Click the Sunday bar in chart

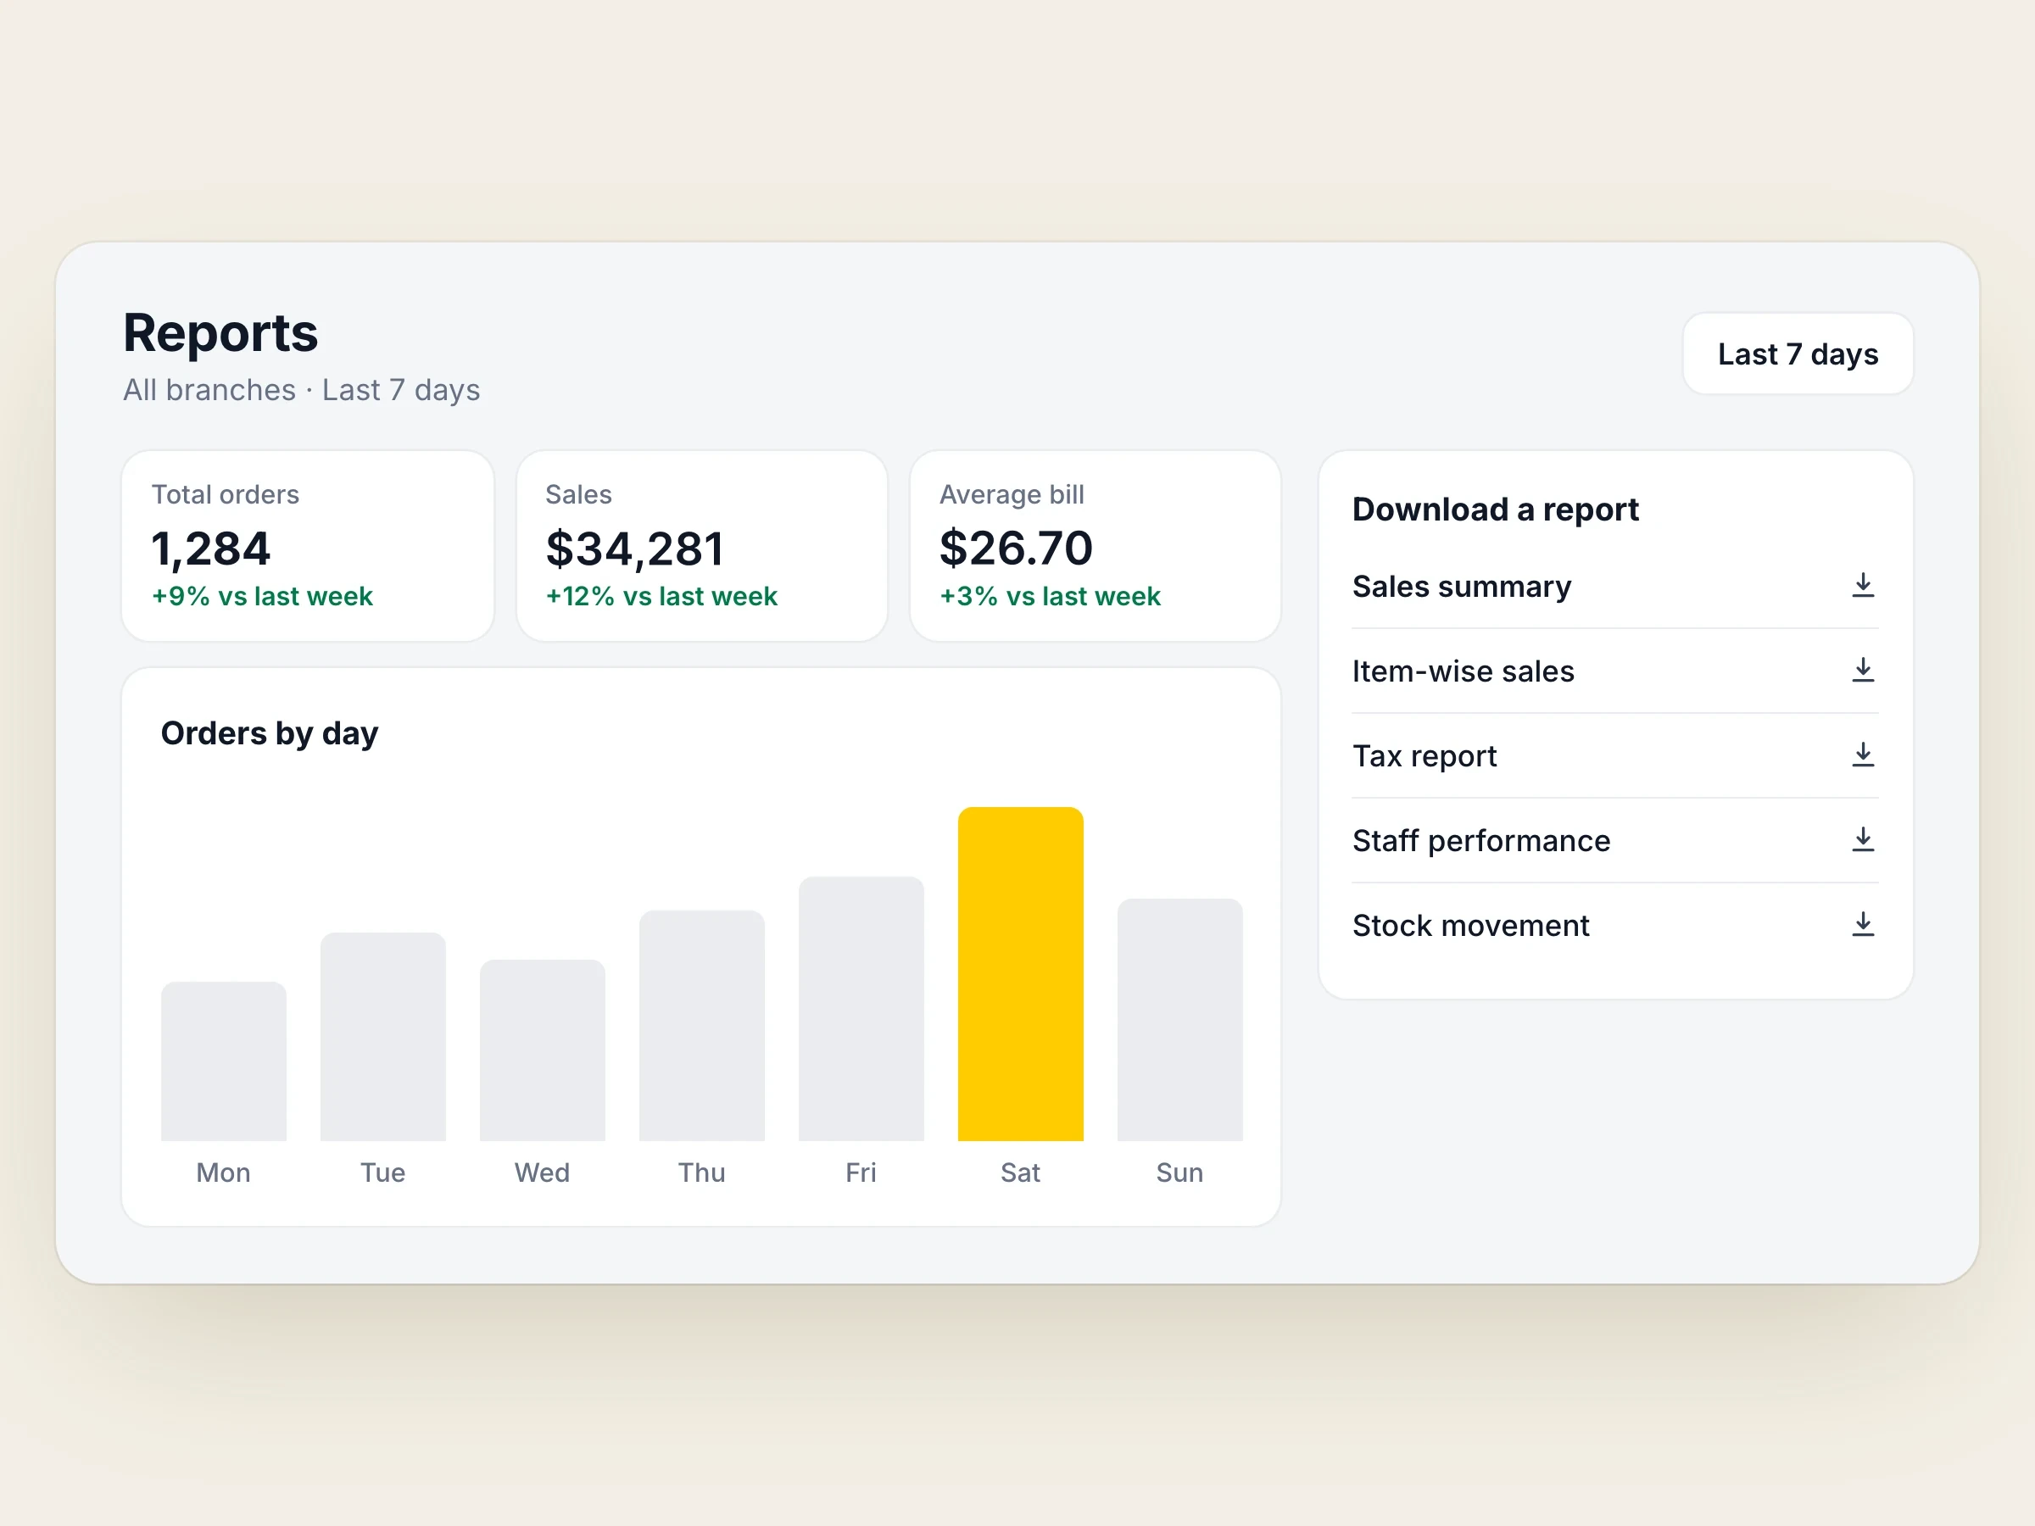point(1179,1020)
